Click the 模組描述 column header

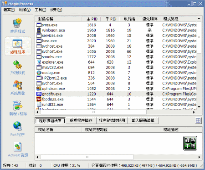tap(181, 130)
